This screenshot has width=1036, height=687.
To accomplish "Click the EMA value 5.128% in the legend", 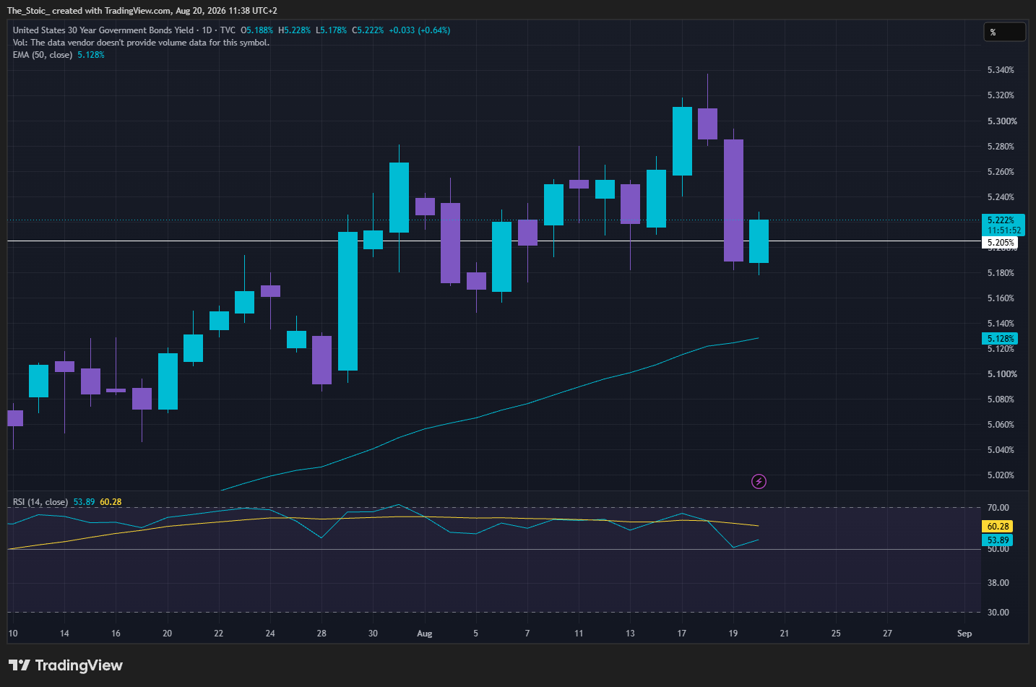I will (91, 55).
